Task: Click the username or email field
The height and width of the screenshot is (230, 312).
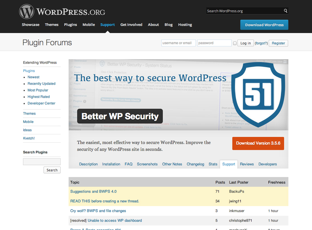Action: click(179, 43)
